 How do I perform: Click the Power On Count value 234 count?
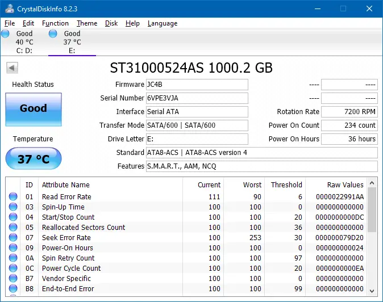pos(349,125)
